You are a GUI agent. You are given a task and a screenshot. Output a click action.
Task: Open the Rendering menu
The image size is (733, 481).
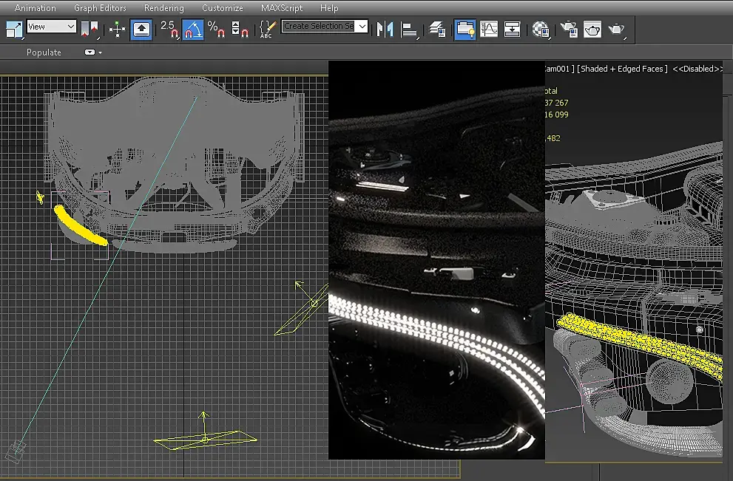point(163,8)
